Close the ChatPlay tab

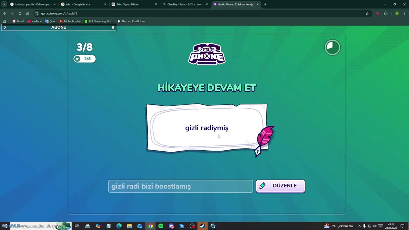coord(207,4)
